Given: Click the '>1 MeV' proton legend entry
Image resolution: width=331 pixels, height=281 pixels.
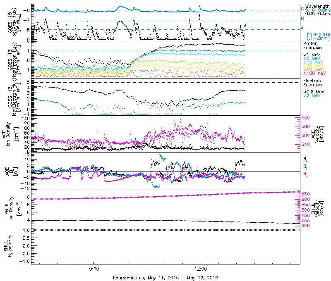Looking at the screenshot, I should point(312,55).
